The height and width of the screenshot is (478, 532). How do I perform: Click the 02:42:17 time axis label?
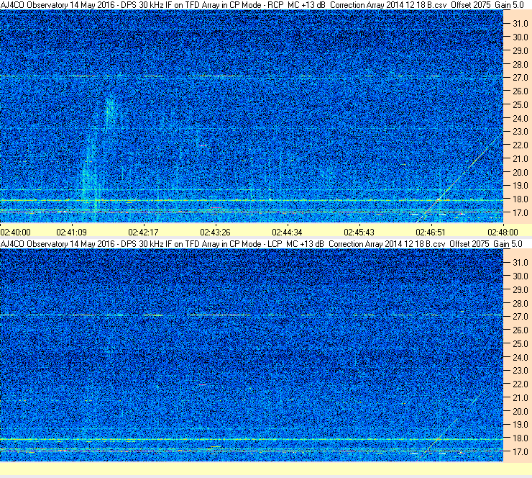point(143,233)
